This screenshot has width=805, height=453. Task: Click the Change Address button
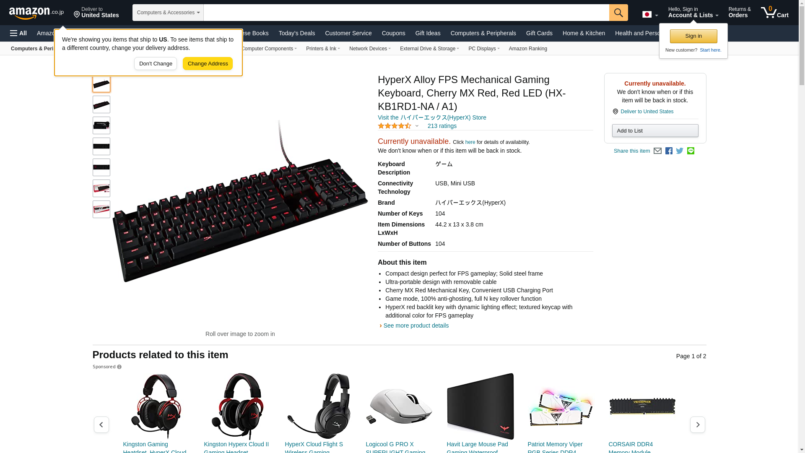[208, 64]
